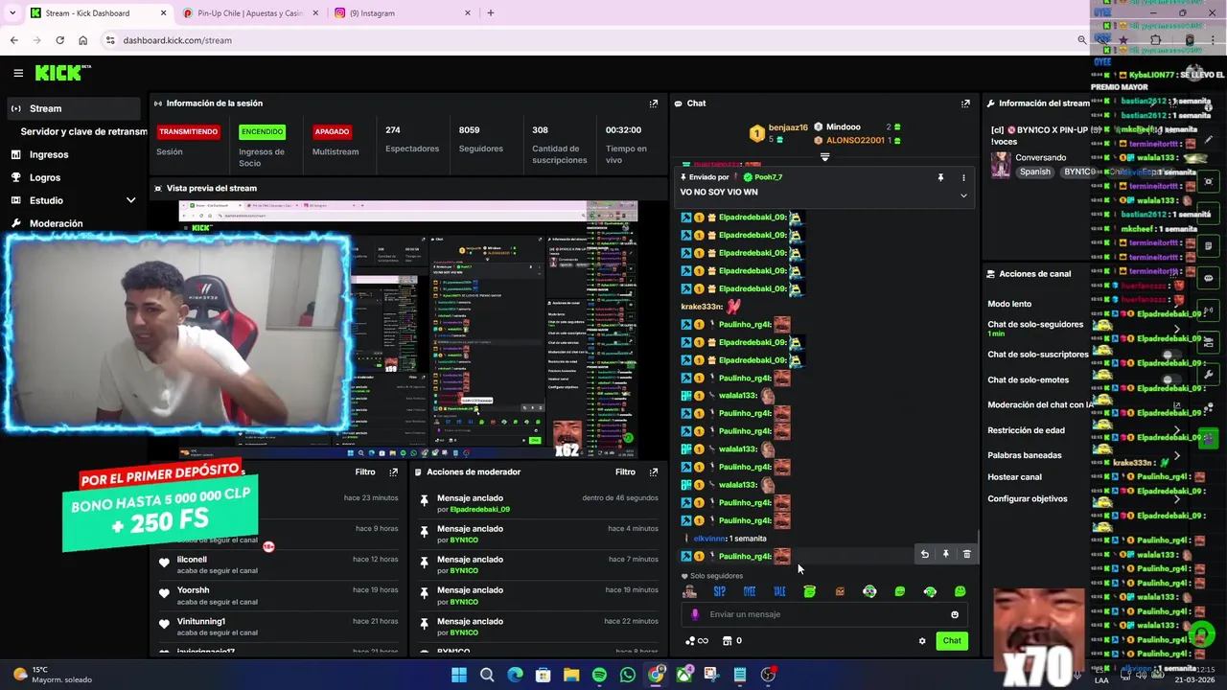Switch to Pin-Up Chile browser tab
Image resolution: width=1227 pixels, height=690 pixels.
(249, 13)
